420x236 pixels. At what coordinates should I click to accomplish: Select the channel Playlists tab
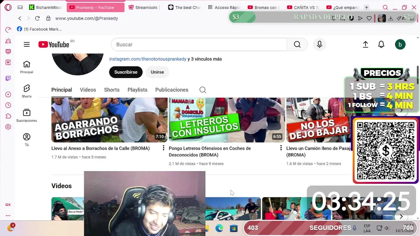(137, 90)
